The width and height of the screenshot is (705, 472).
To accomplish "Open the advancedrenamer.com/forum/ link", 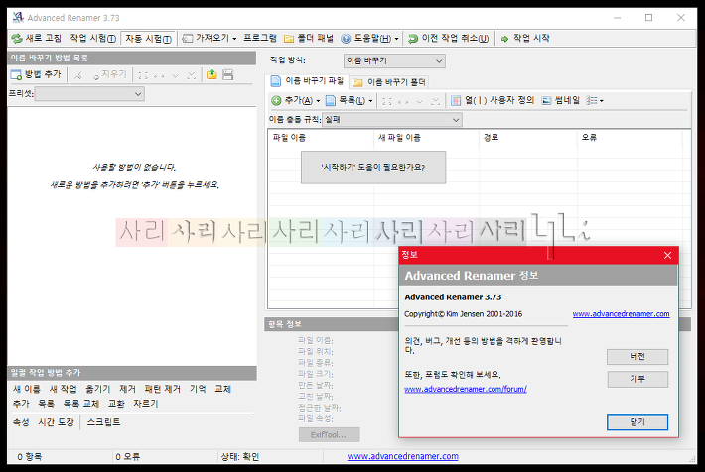I will coord(466,389).
